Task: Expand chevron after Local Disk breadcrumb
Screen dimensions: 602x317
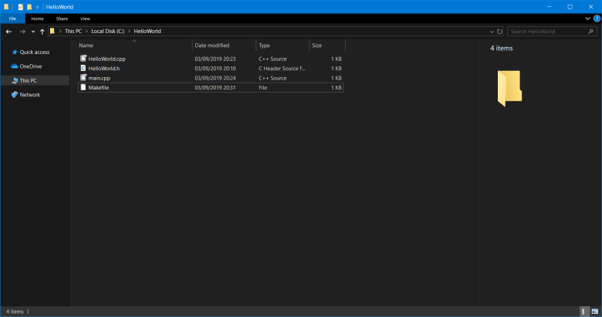Action: tap(129, 32)
